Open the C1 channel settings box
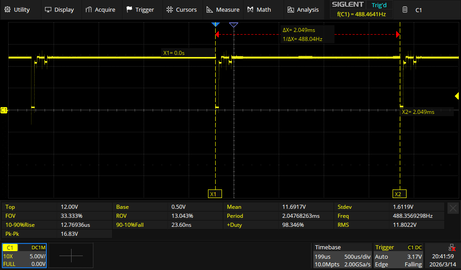 (24, 256)
